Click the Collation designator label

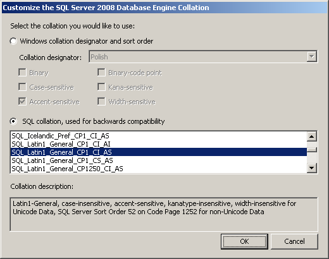(x=51, y=57)
